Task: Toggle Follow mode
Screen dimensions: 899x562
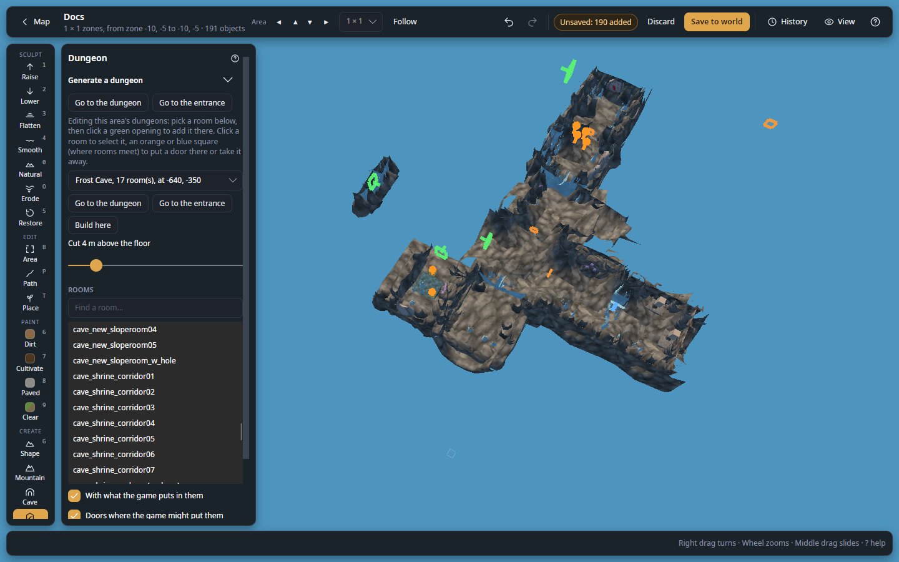Action: (405, 22)
